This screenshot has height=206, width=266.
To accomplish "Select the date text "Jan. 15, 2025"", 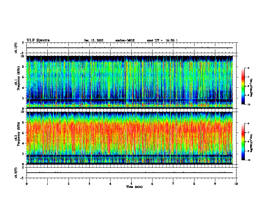I will [x=94, y=40].
